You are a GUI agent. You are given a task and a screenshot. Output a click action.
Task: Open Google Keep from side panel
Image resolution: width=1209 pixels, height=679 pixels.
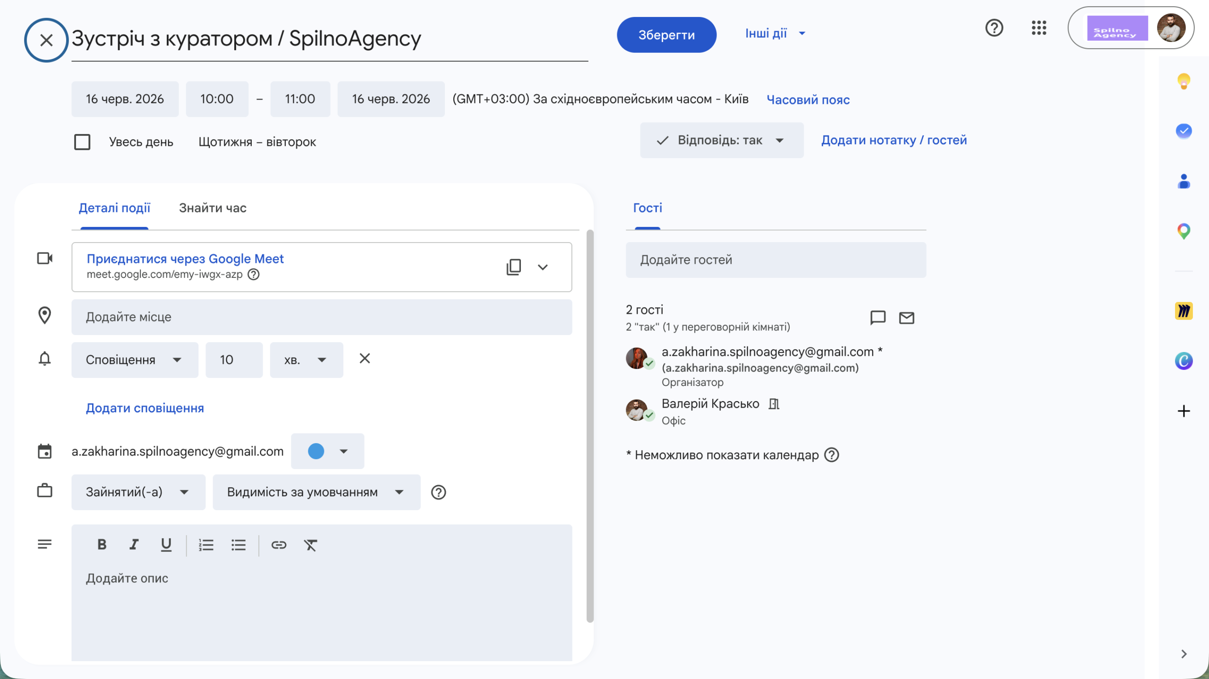pyautogui.click(x=1183, y=81)
